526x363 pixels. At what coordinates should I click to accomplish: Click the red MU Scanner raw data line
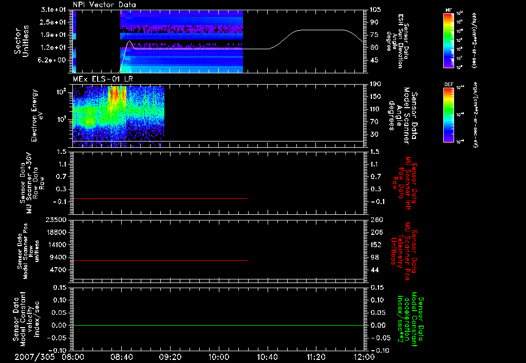tap(160, 198)
